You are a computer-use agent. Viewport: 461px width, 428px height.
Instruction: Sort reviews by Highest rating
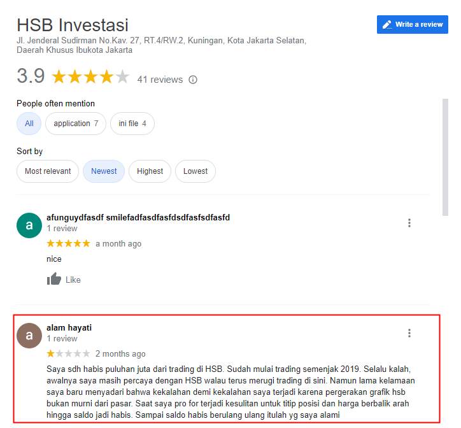(x=150, y=171)
